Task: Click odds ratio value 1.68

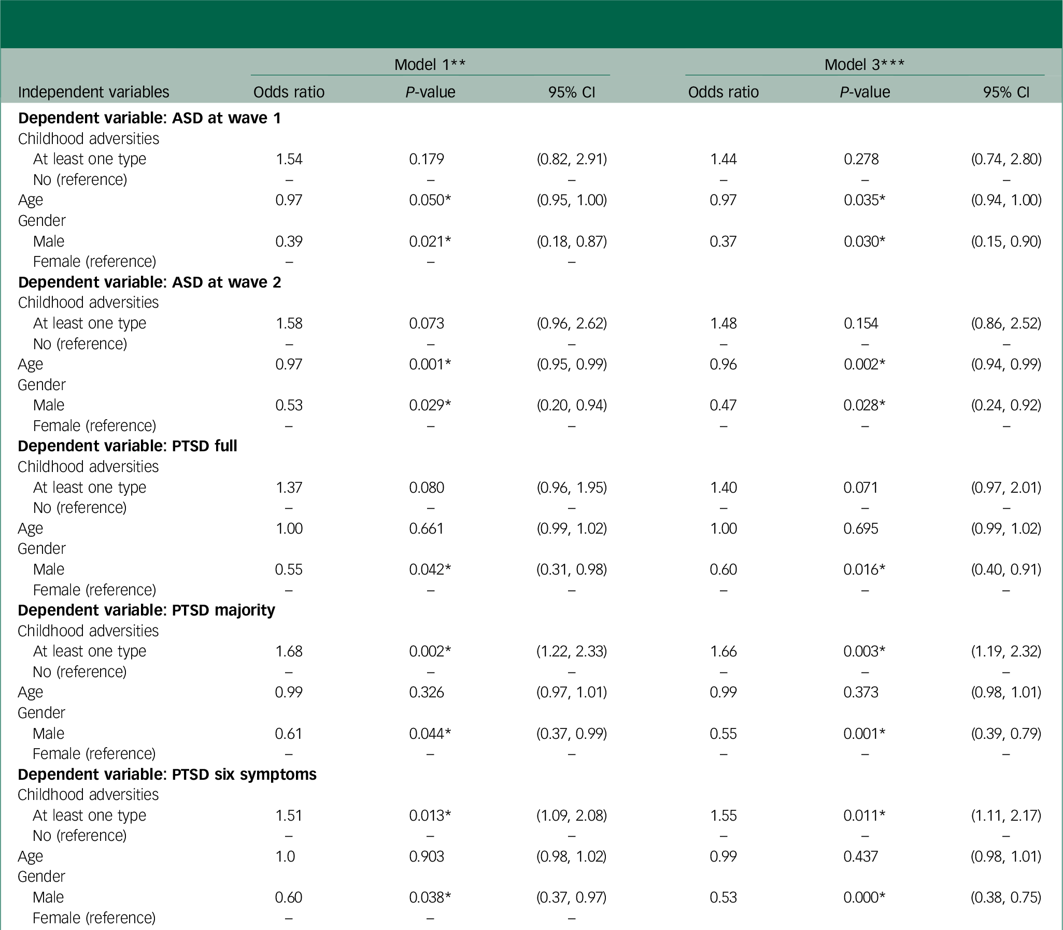Action: (x=289, y=651)
